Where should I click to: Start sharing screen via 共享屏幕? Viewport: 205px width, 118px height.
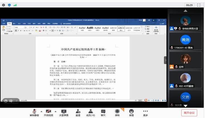64,112
